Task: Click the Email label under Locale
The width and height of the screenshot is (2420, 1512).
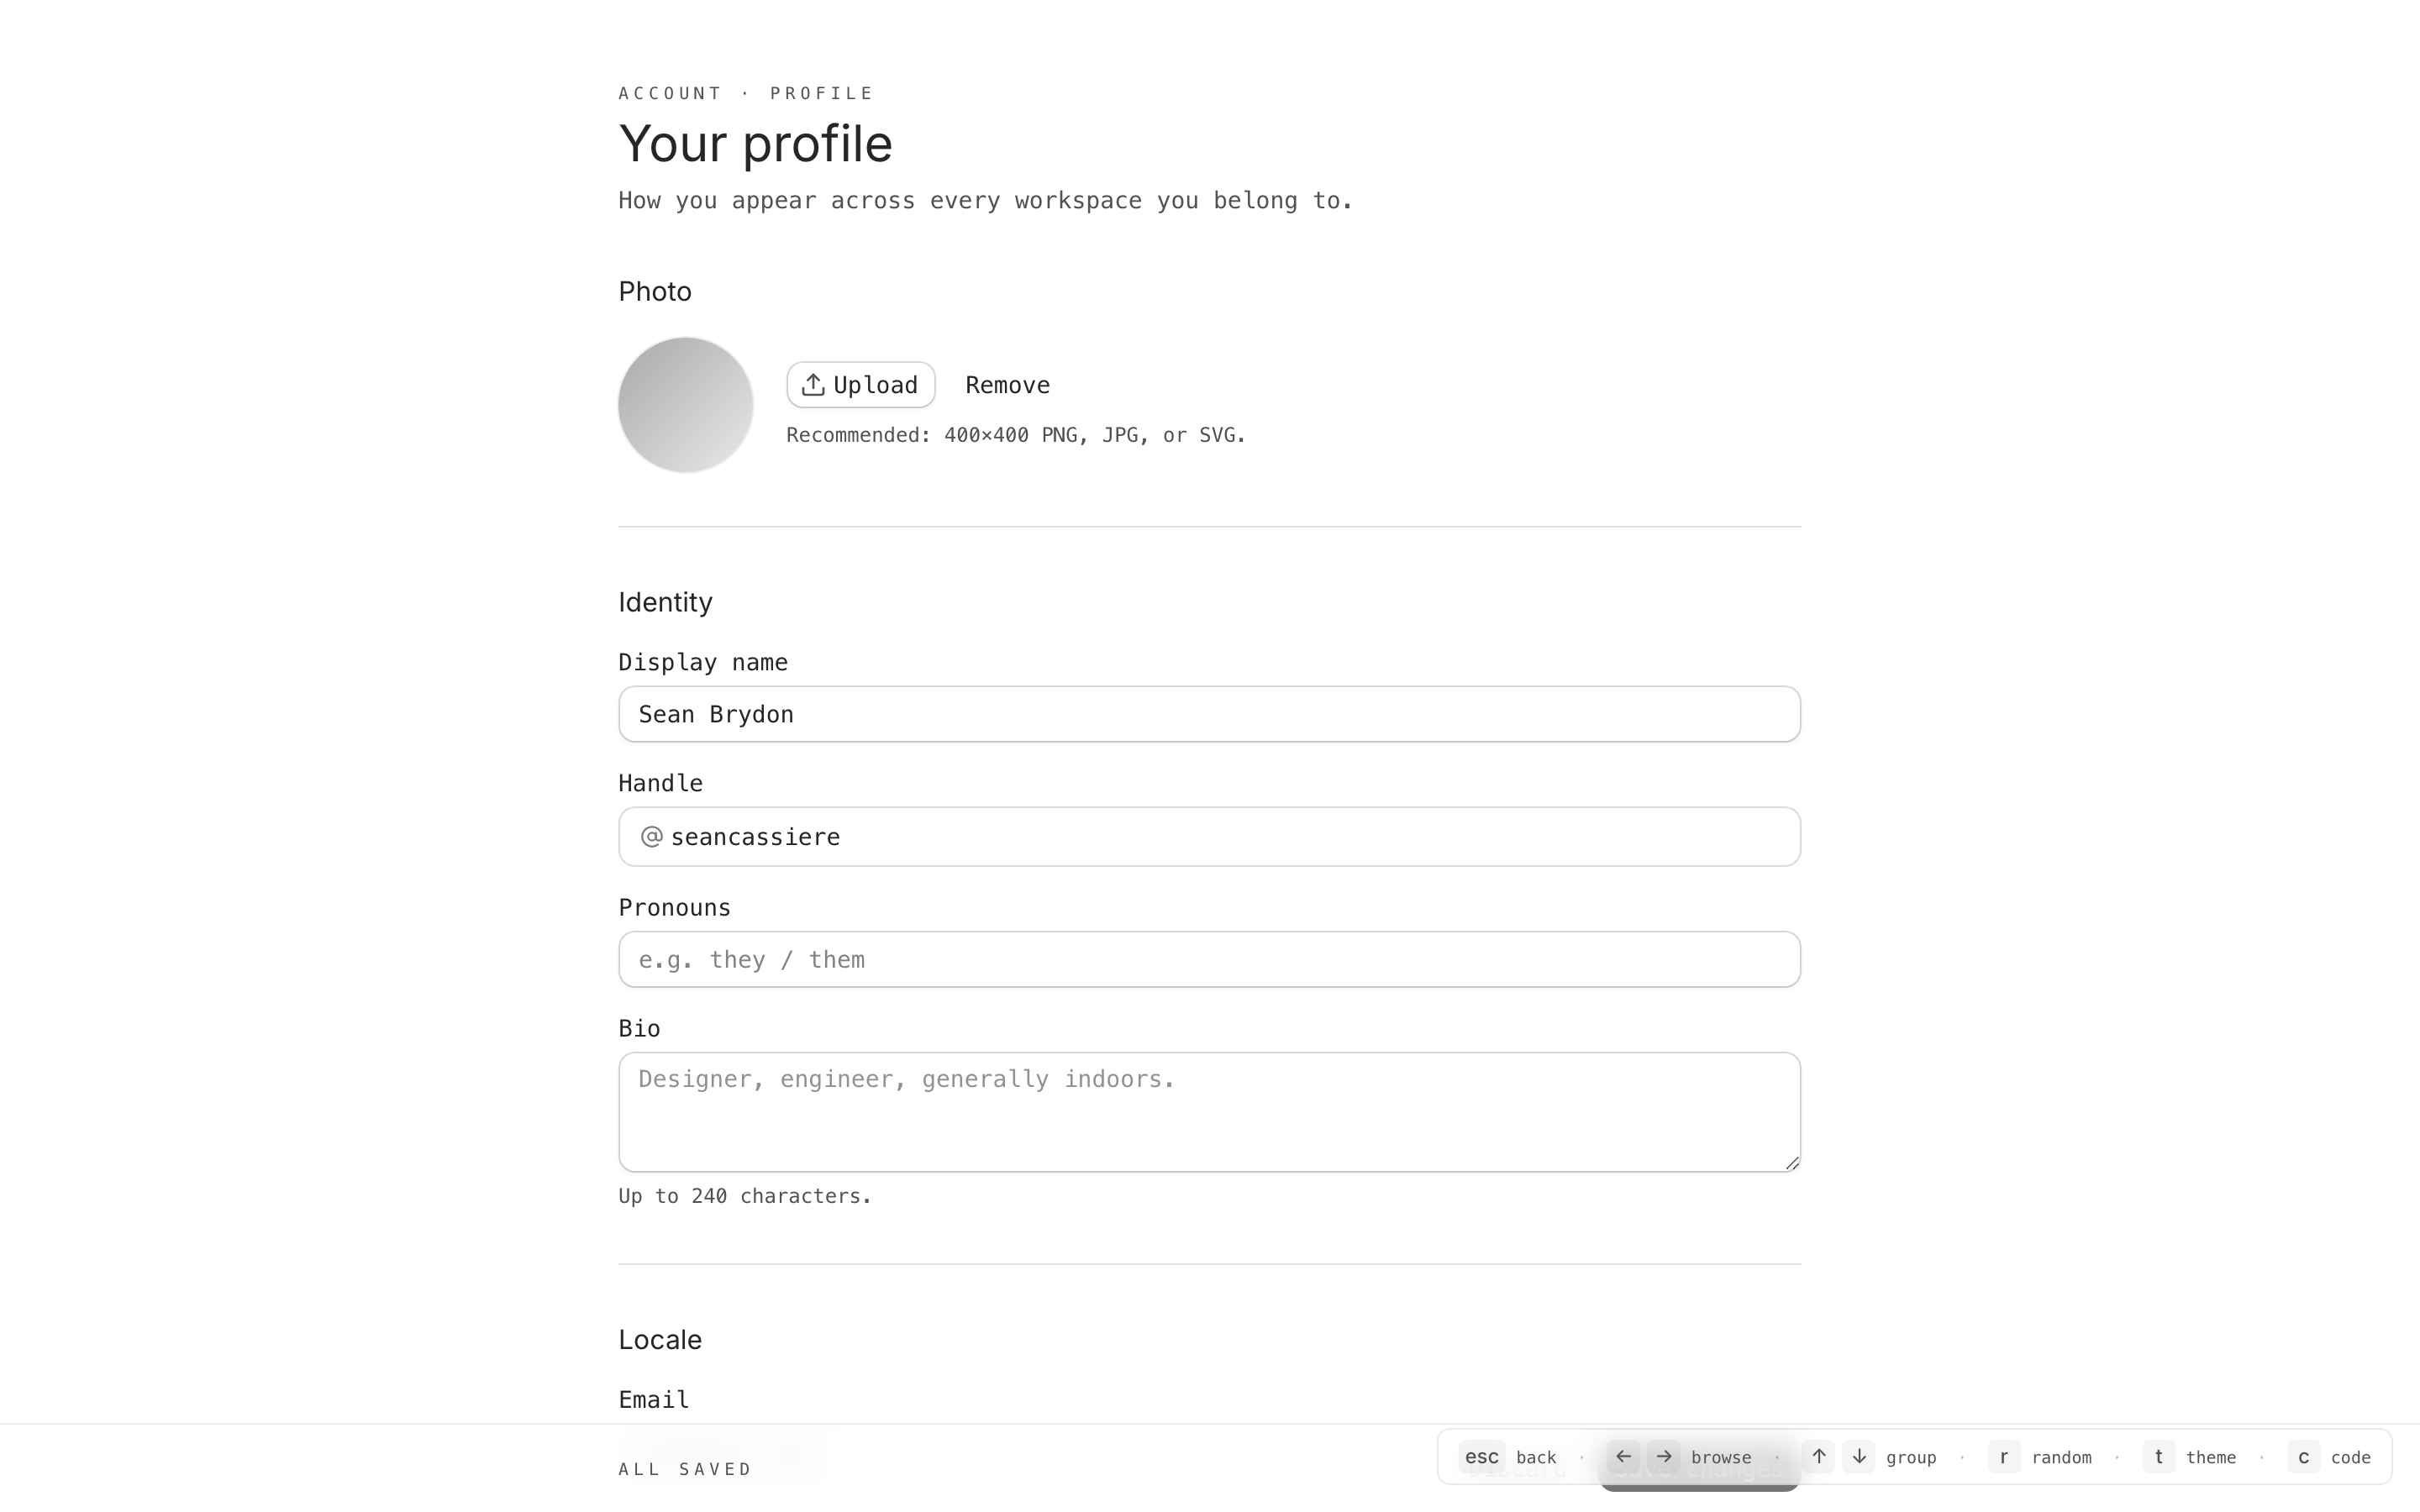Action: click(x=653, y=1399)
